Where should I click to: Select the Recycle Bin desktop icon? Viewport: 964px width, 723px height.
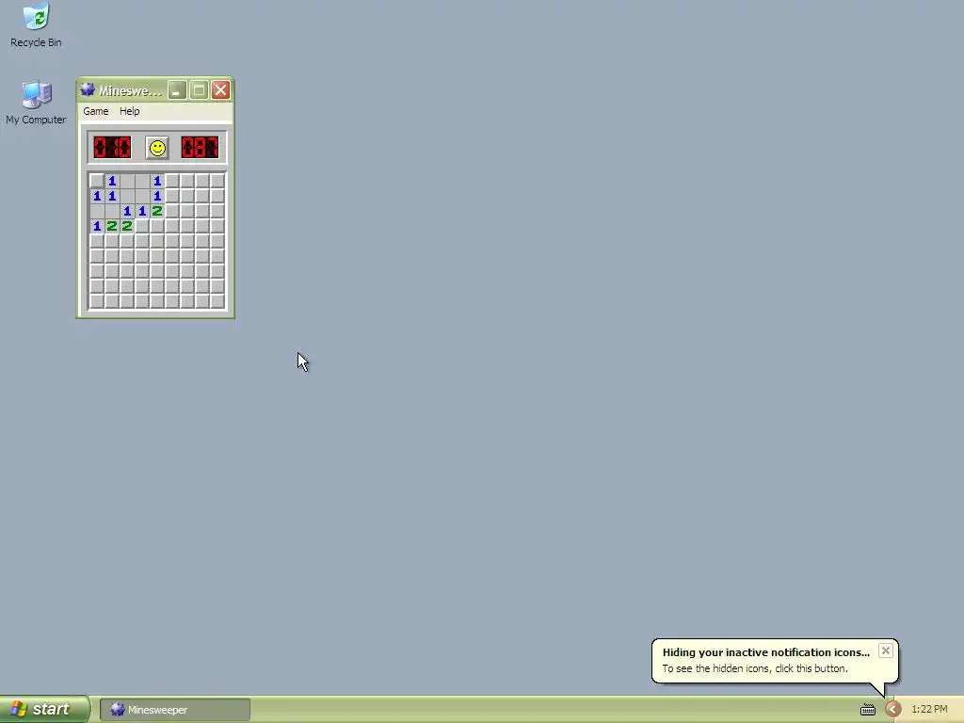click(36, 25)
